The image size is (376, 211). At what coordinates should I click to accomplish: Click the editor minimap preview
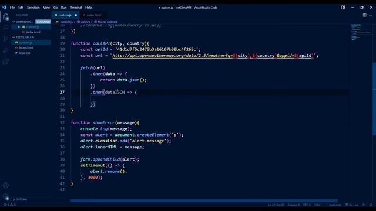click(361, 32)
